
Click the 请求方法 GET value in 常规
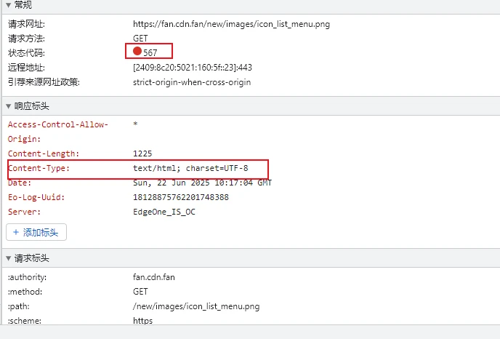(141, 39)
